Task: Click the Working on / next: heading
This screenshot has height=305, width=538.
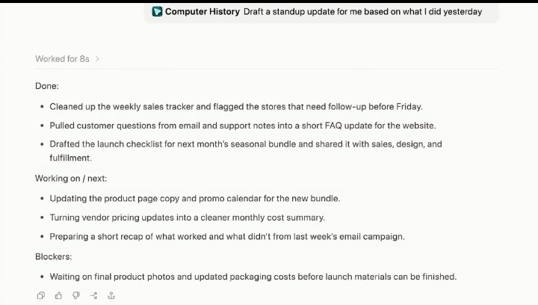Action: pyautogui.click(x=71, y=179)
